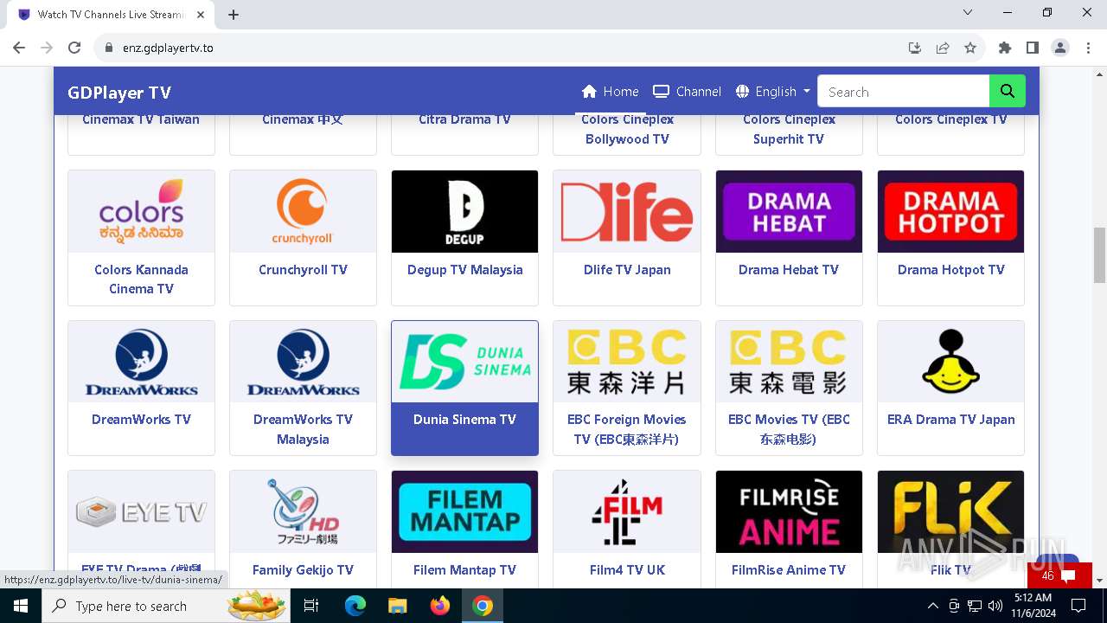This screenshot has height=623, width=1107.
Task: Open a new browser tab
Action: (x=234, y=15)
